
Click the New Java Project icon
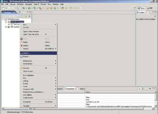pyautogui.click(x=48, y=8)
